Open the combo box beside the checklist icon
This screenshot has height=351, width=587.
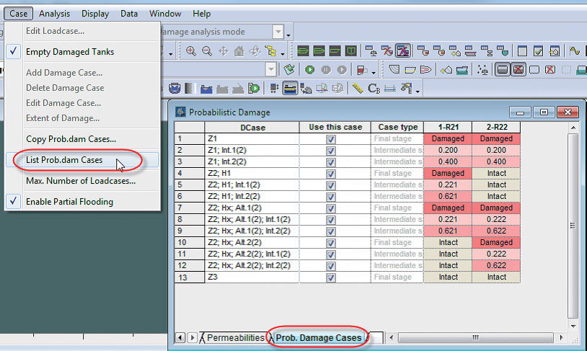271,70
